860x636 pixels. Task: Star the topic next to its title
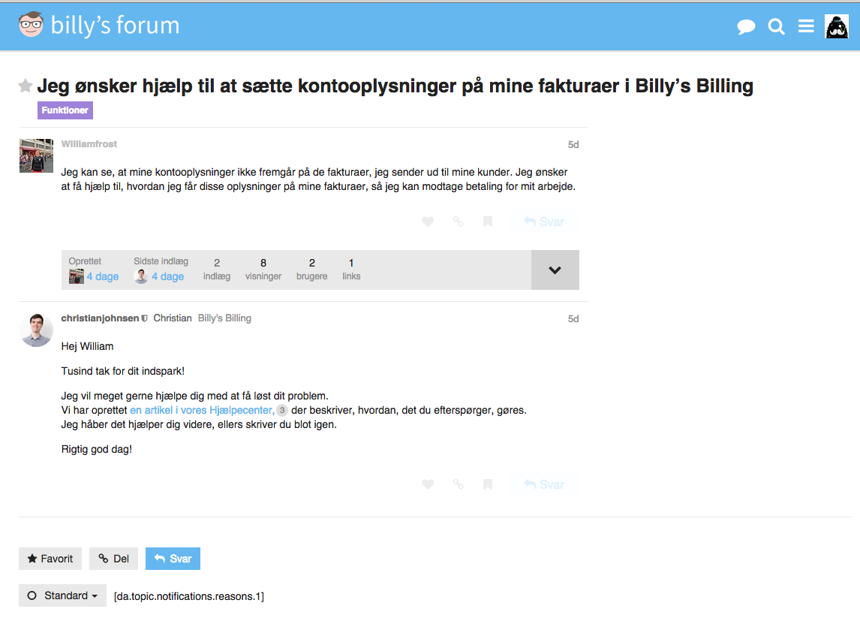[x=26, y=86]
